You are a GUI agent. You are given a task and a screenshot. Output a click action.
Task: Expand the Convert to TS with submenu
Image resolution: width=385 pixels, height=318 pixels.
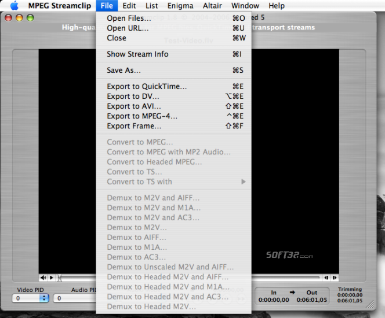click(173, 182)
